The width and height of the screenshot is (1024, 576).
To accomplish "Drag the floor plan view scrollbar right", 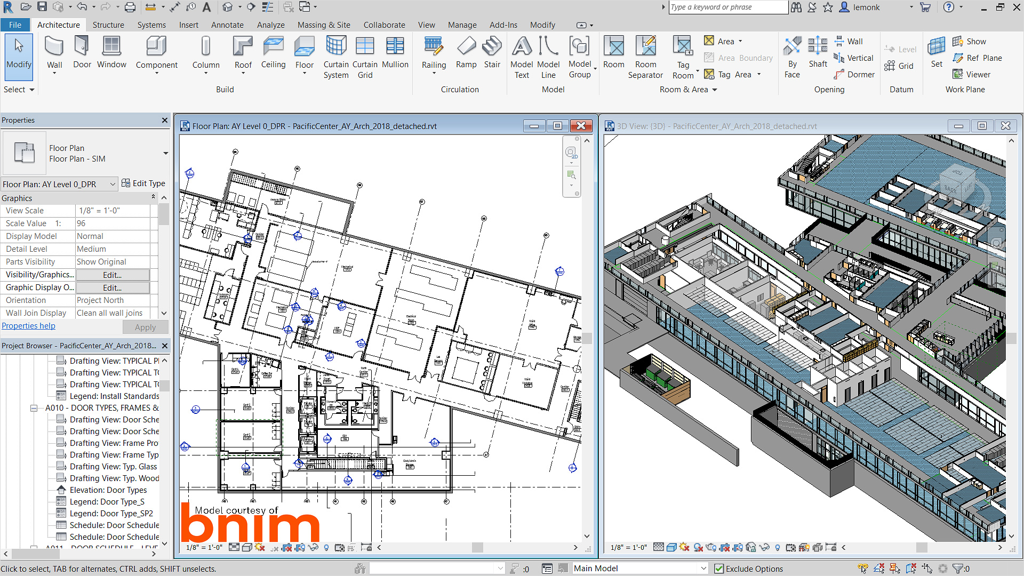I will 576,549.
